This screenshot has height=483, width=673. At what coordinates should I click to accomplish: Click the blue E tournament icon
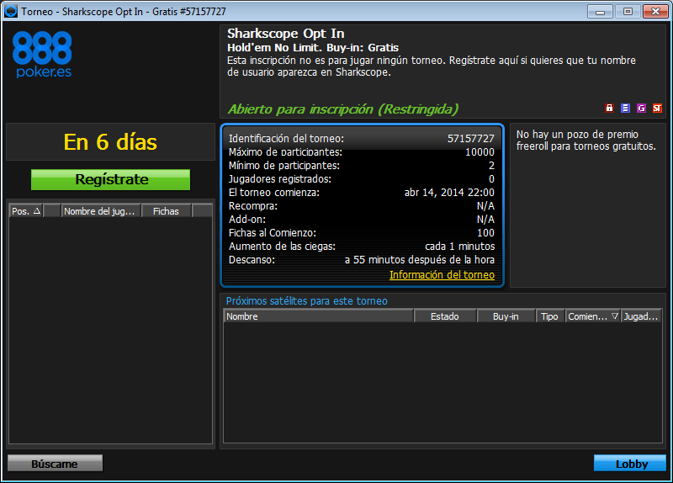click(x=625, y=109)
